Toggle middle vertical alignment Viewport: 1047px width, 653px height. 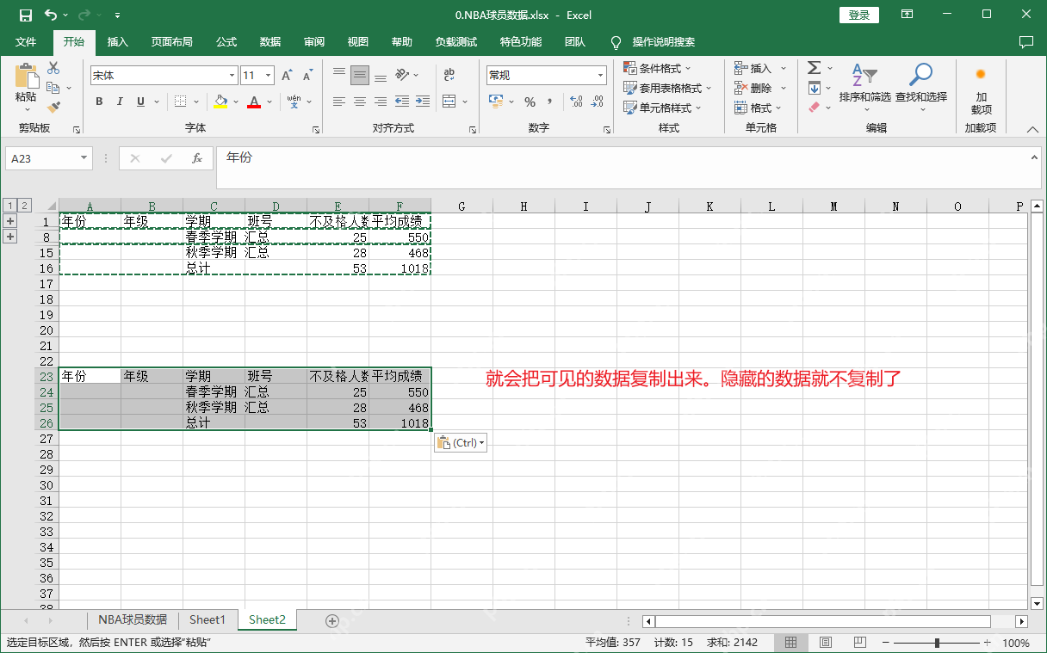[x=360, y=75]
